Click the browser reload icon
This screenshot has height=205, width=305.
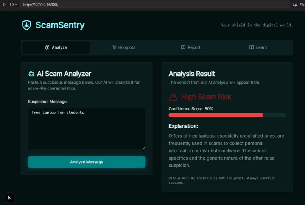tap(12, 5)
